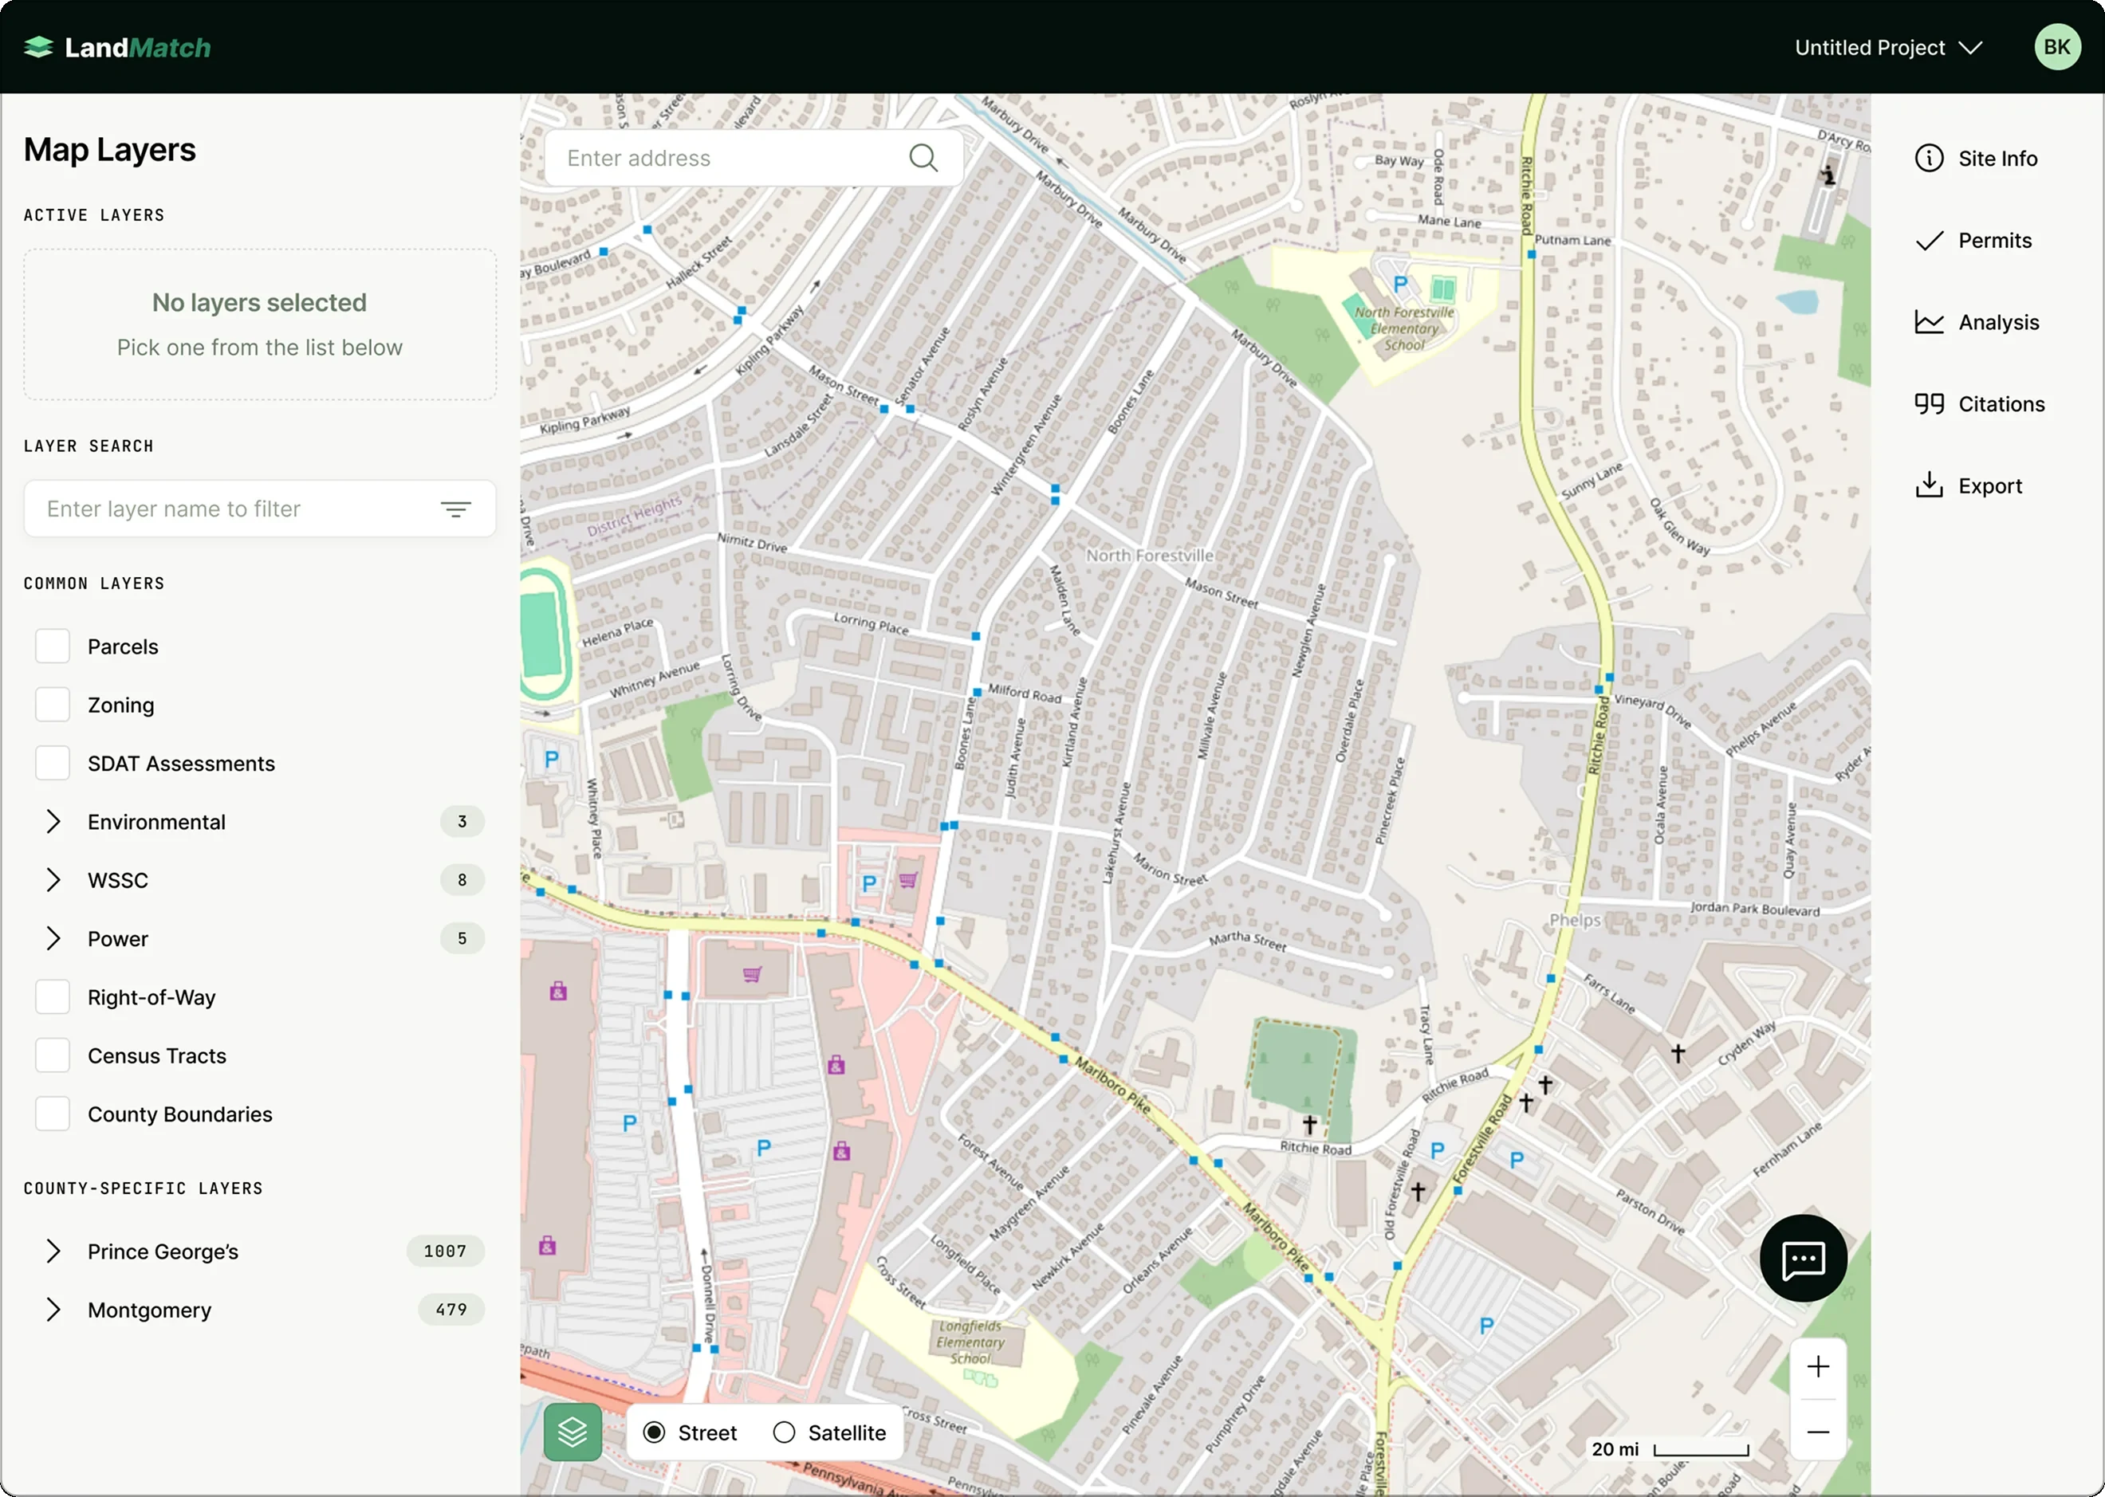Expand the Prince George's county layers
Viewport: 2105px width, 1497px height.
pos(53,1251)
